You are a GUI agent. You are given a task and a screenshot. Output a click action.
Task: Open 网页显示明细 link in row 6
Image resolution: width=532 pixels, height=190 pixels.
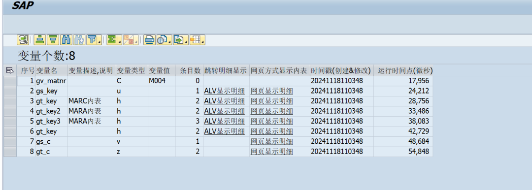pos(272,131)
